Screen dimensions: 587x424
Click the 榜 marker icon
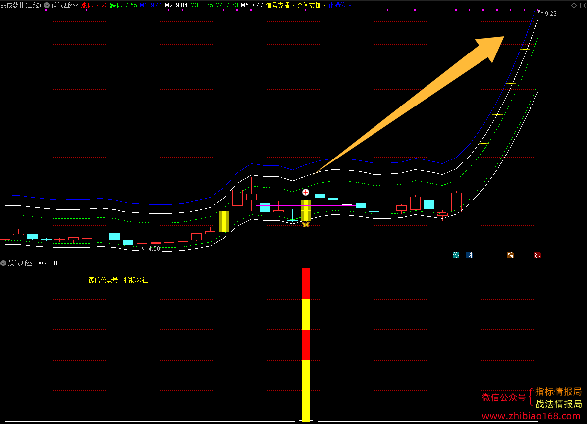coord(510,255)
